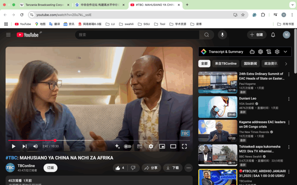Select the 国际新闻 filter chip
Image resolution: width=297 pixels, height=185 pixels.
(x=250, y=64)
